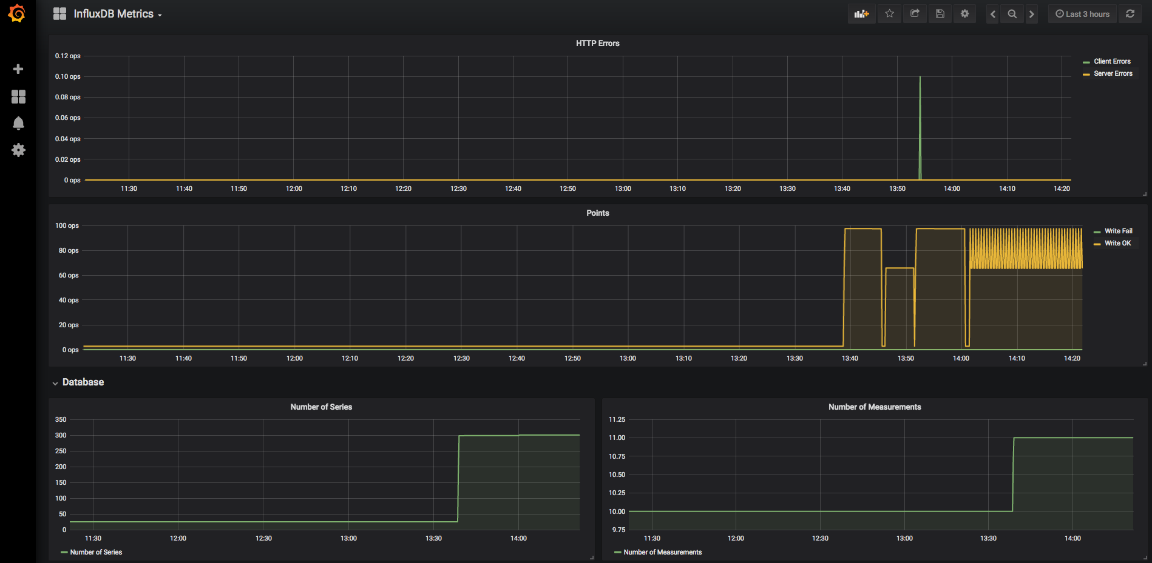The width and height of the screenshot is (1152, 563).
Task: Open the Points panel title menu
Action: [597, 213]
